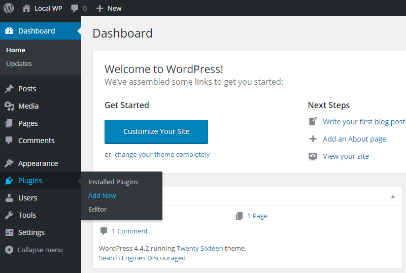The image size is (406, 273).
Task: Select Add New in Plugins submenu
Action: pyautogui.click(x=102, y=195)
